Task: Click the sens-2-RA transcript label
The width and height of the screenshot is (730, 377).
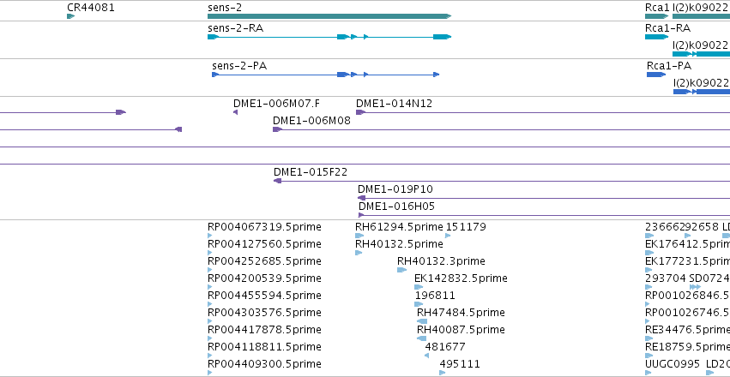Action: click(235, 28)
